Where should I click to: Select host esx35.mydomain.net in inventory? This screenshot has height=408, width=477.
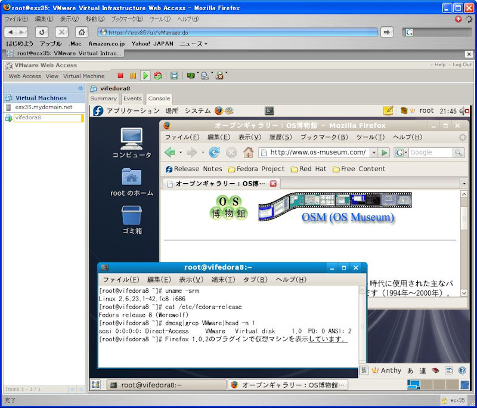click(x=44, y=107)
